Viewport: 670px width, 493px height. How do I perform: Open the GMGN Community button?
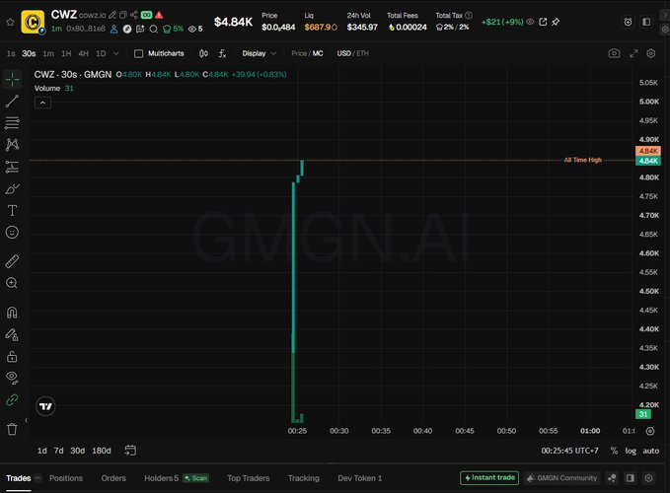561,478
